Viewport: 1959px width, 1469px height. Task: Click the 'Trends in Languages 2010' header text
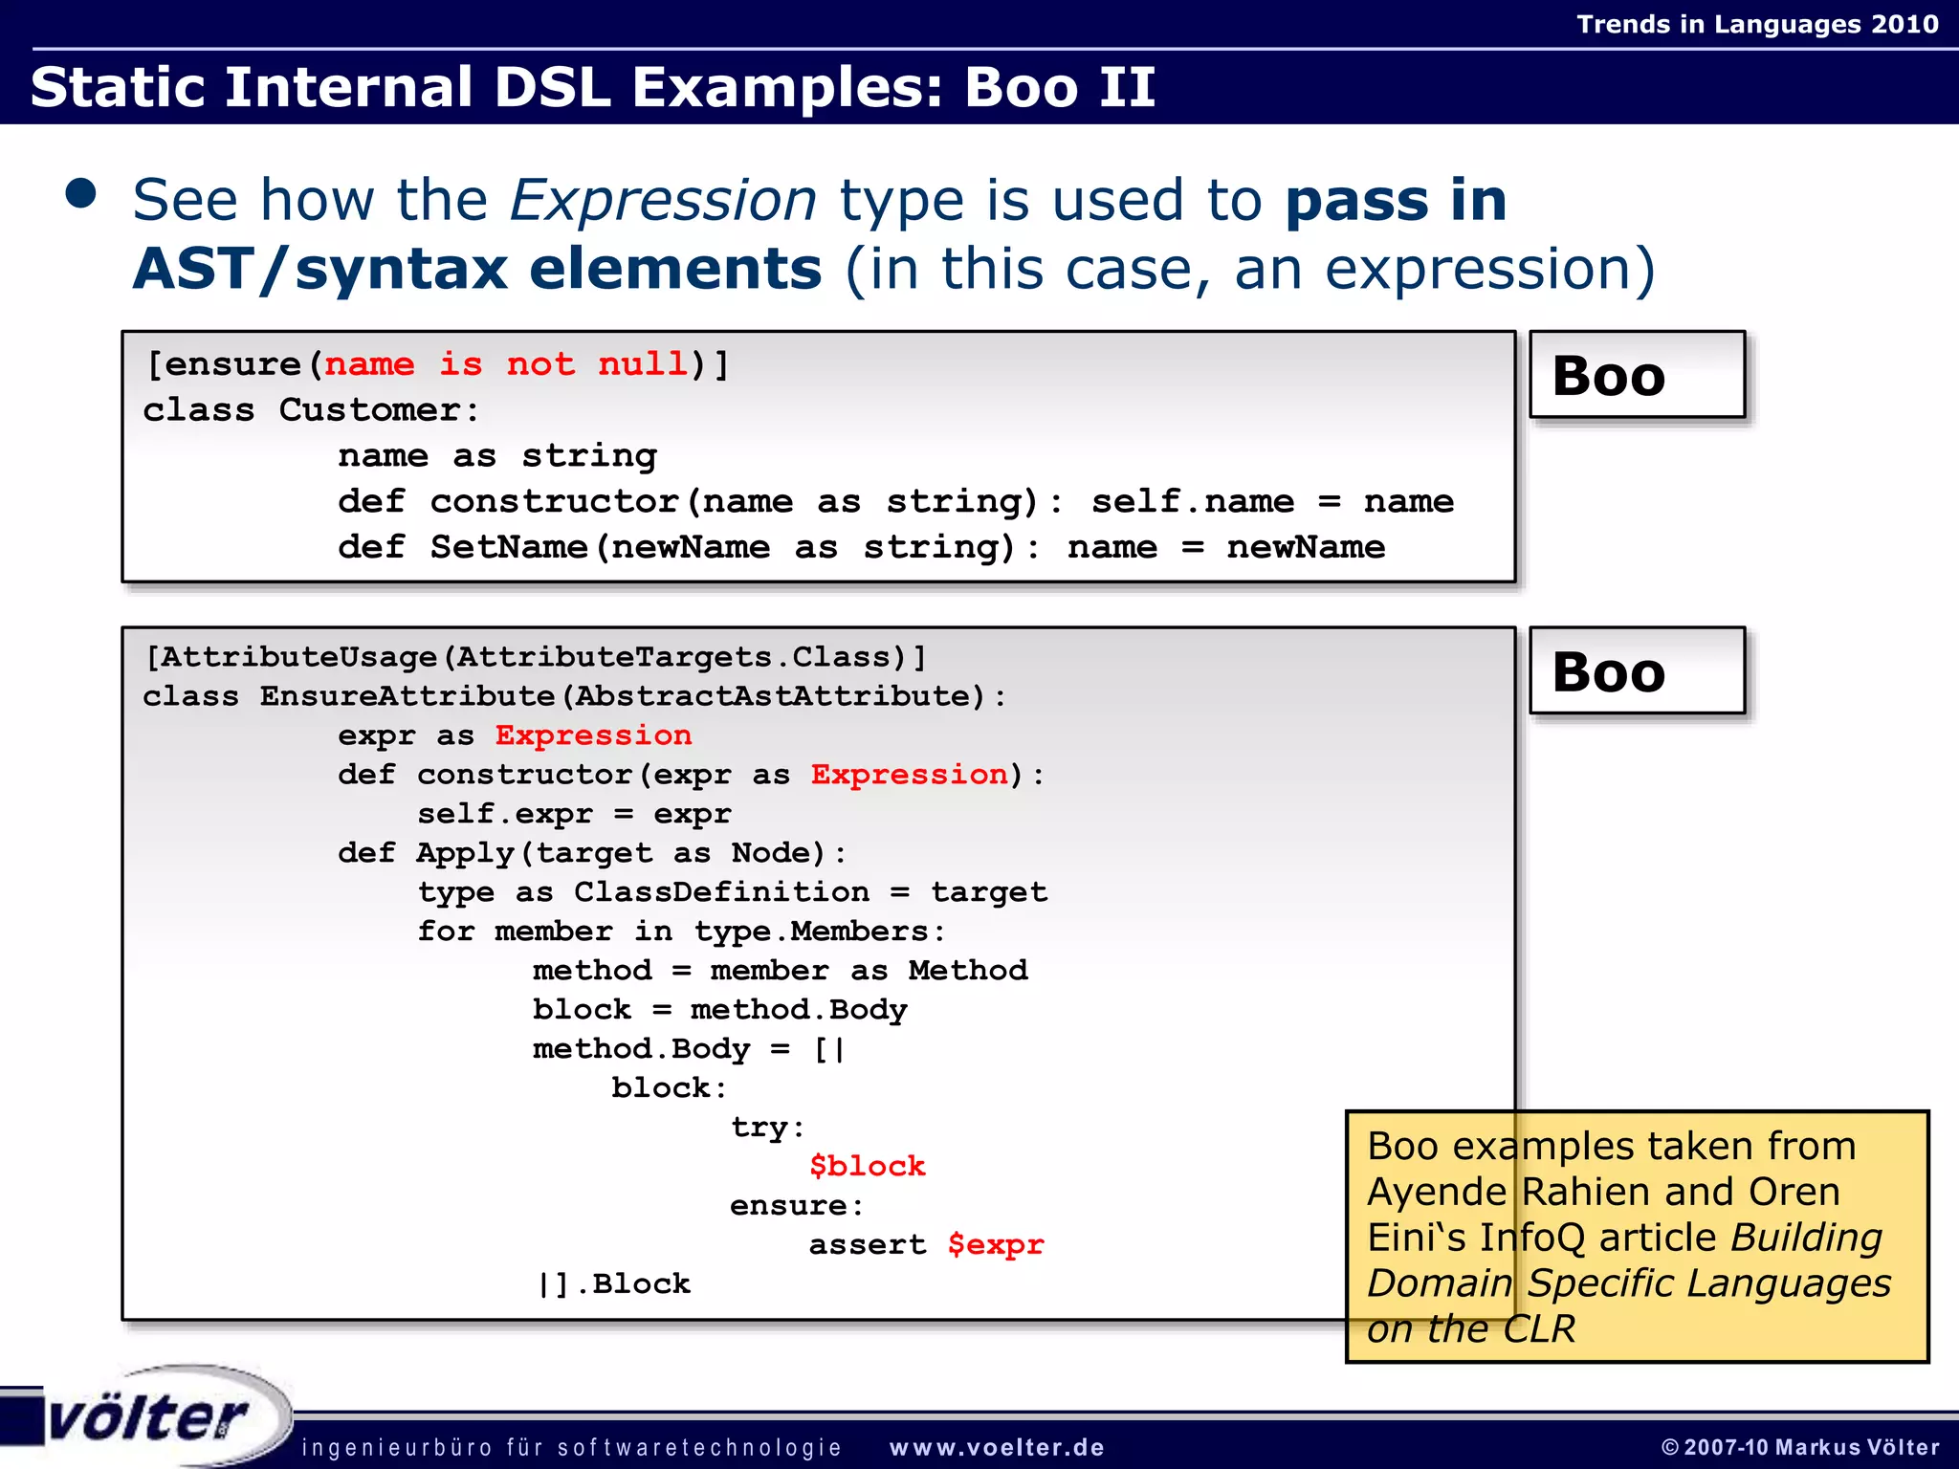pos(1757,24)
